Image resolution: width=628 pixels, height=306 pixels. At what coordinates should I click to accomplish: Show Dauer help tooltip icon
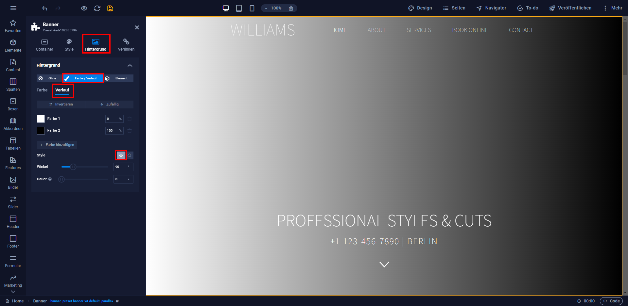(x=50, y=179)
